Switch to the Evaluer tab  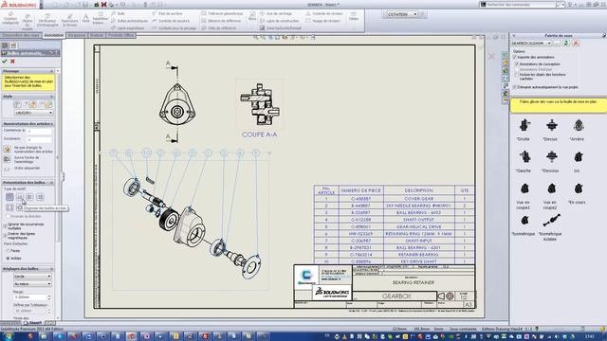click(97, 35)
